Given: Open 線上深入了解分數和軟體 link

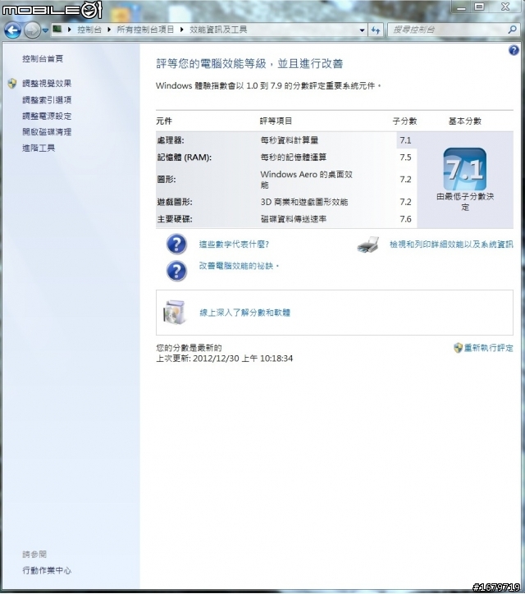Looking at the screenshot, I should click(244, 313).
